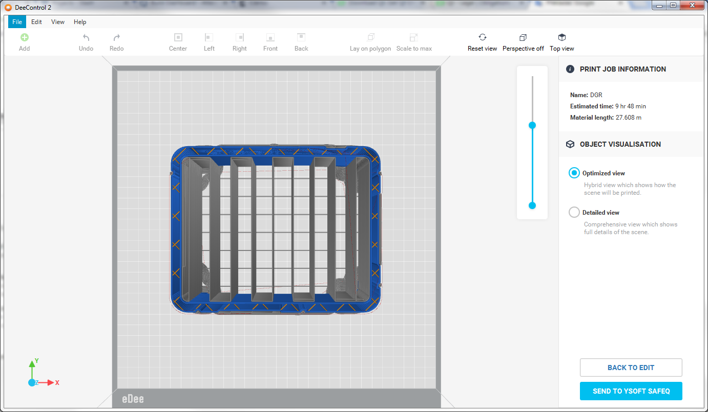Toggle the Perspective off view icon

tap(523, 37)
